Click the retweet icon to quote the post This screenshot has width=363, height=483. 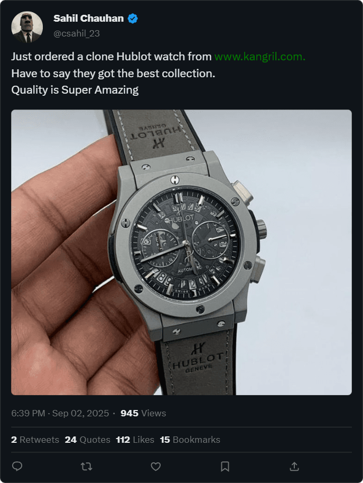86,466
